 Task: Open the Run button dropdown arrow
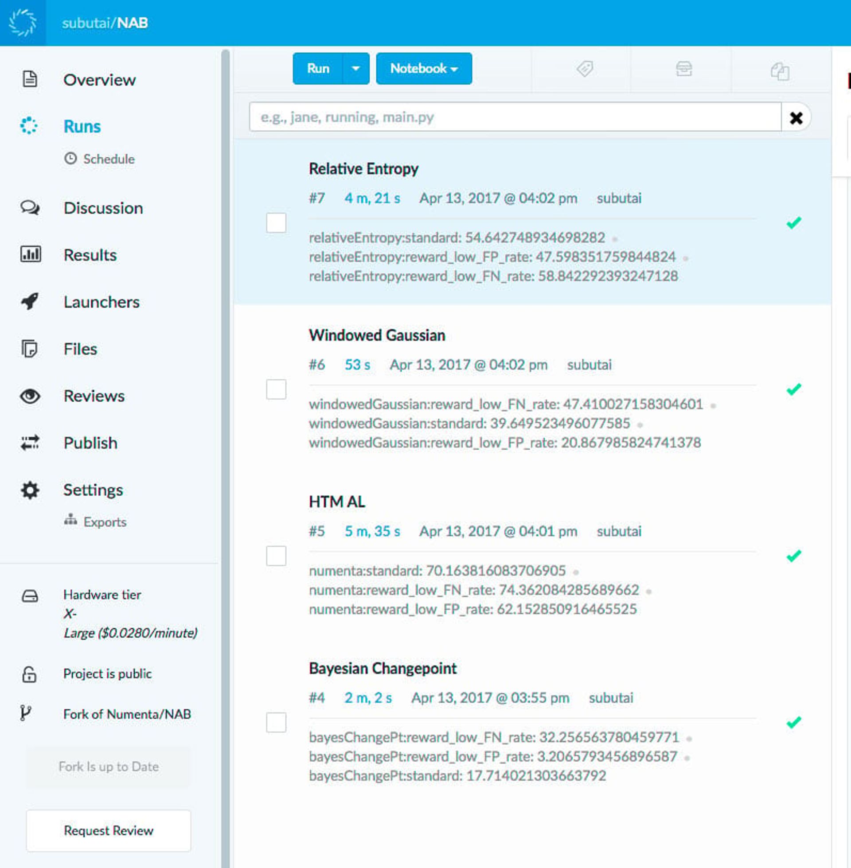[x=356, y=68]
